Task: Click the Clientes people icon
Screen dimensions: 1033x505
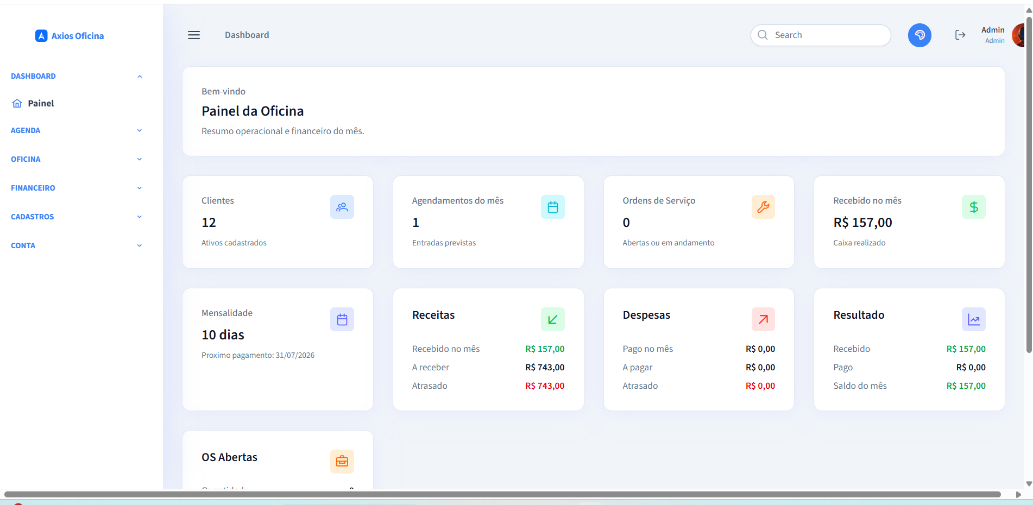Action: [342, 207]
